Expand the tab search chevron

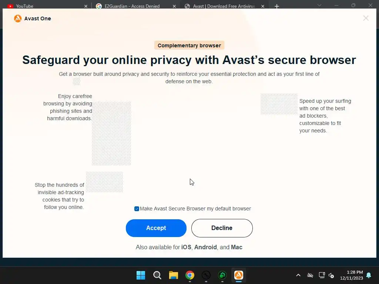(319, 5)
